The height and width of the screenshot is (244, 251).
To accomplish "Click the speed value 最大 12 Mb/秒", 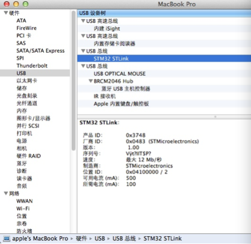I will point(144,160).
